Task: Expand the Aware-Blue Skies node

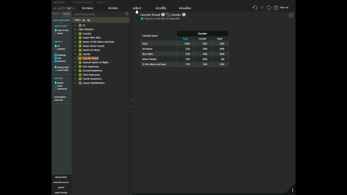Action: (x=75, y=37)
